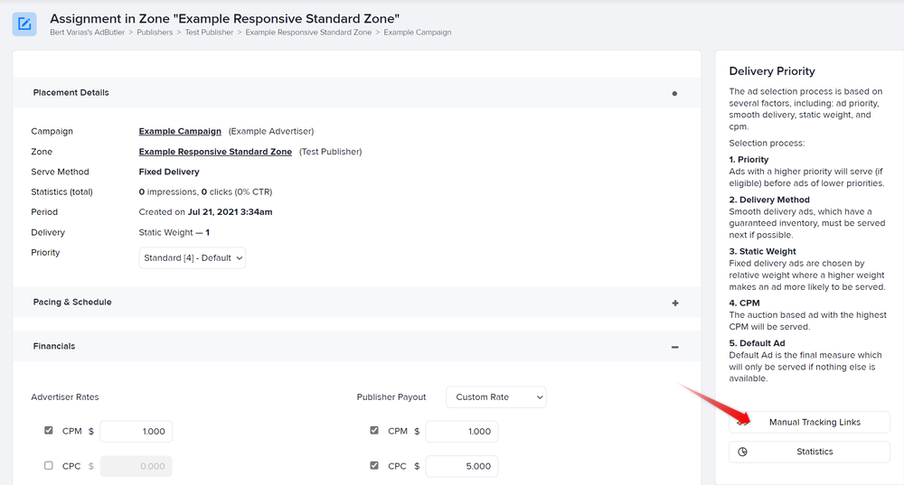Viewport: 904px width, 485px height.
Task: Click Example Campaign breadcrumb
Action: (418, 33)
